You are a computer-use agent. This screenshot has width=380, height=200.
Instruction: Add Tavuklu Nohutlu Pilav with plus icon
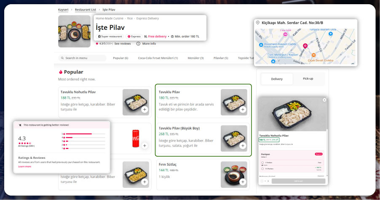coord(145,109)
